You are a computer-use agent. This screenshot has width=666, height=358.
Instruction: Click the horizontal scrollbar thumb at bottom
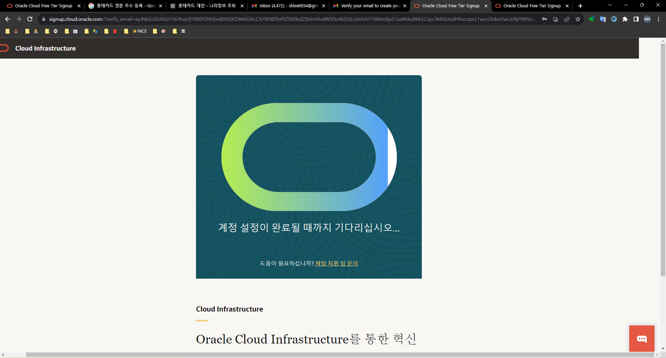[x=340, y=355]
